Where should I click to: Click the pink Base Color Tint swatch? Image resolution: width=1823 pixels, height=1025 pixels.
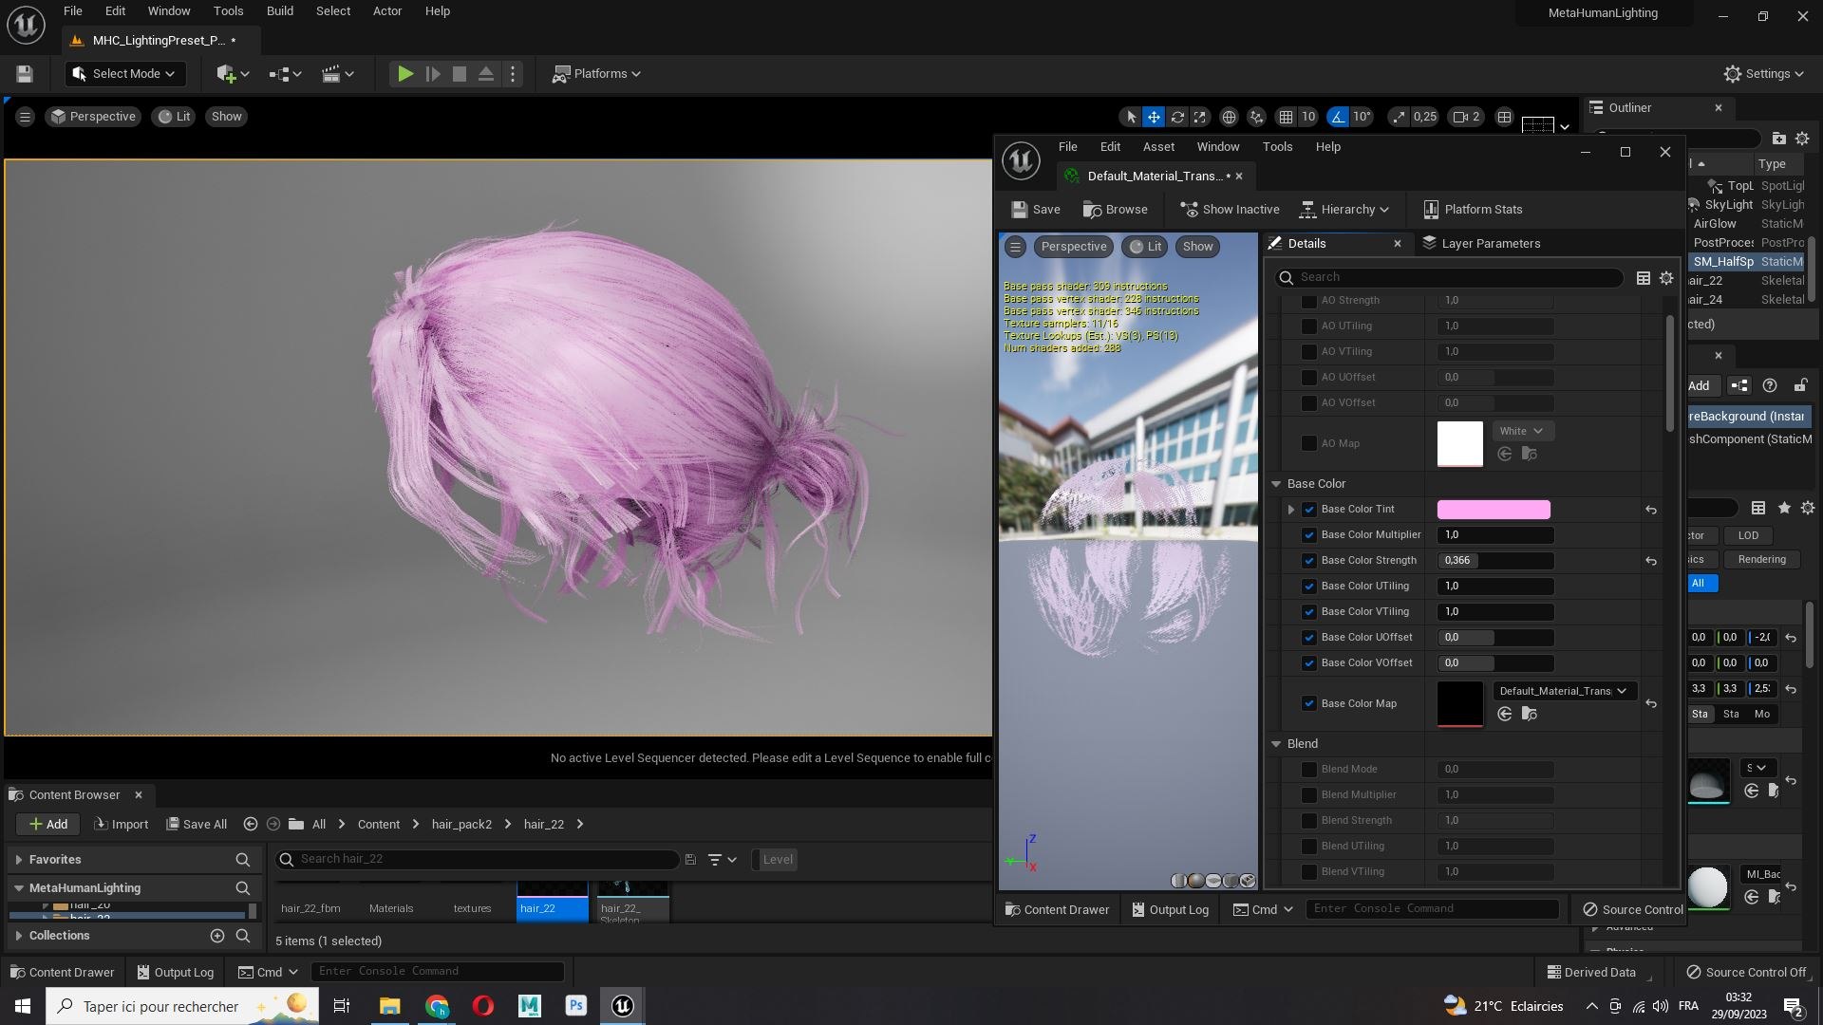coord(1494,510)
